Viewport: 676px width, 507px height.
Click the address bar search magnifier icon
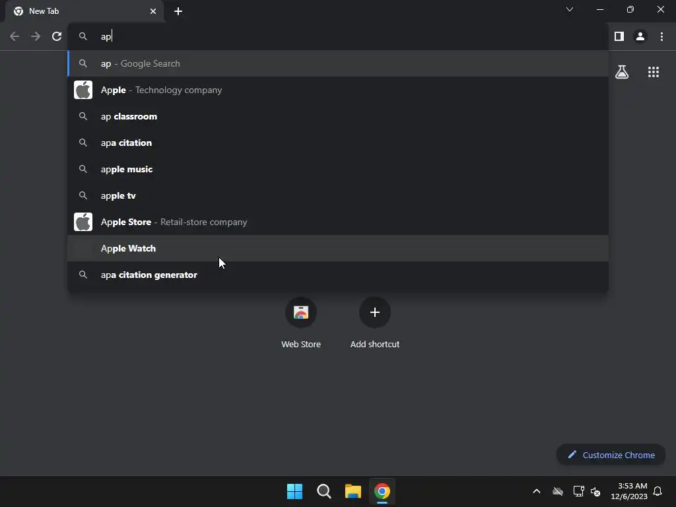[83, 36]
